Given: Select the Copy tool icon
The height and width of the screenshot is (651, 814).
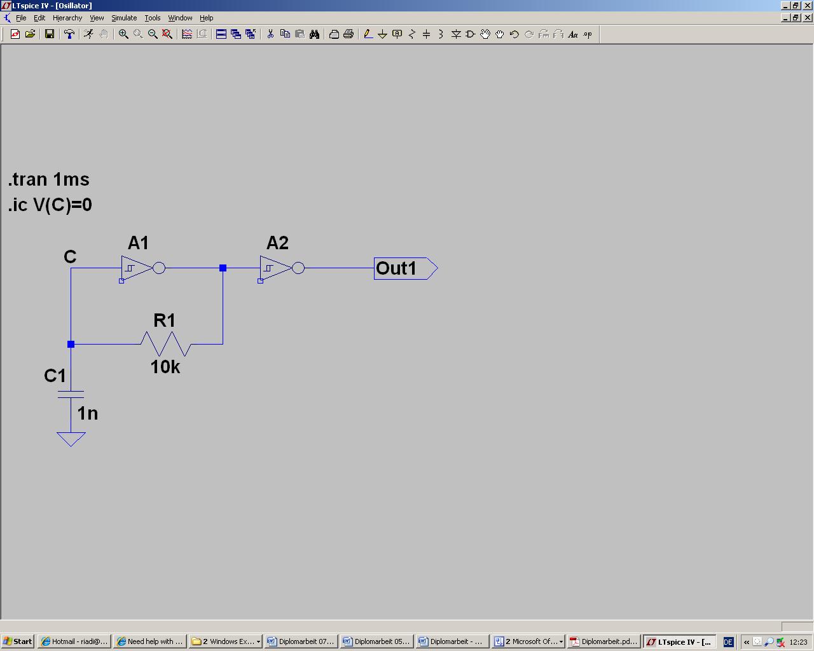Looking at the screenshot, I should point(285,34).
